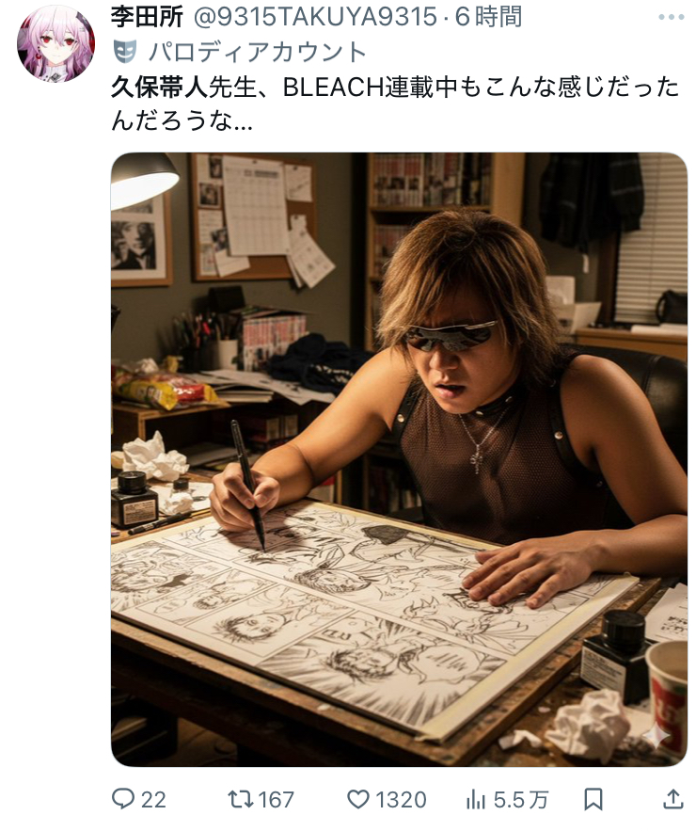This screenshot has width=696, height=831.
Task: Click the 5.5万 views count
Action: pyautogui.click(x=521, y=800)
